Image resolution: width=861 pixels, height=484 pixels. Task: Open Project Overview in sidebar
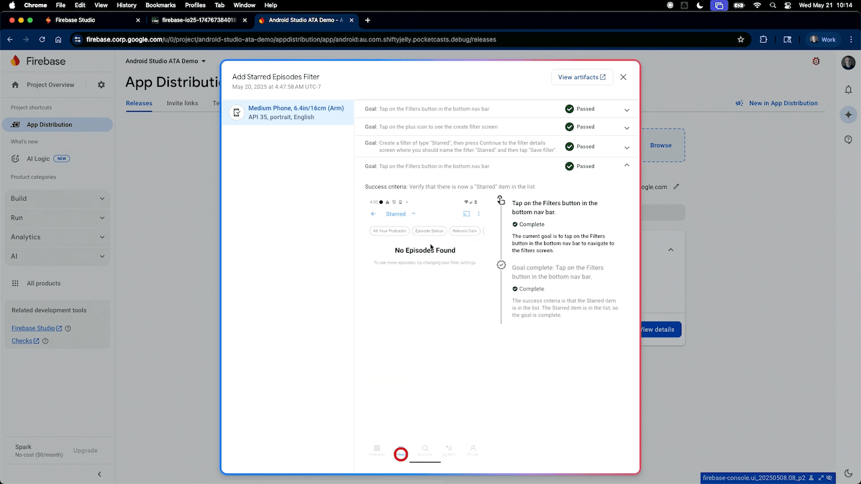[50, 85]
